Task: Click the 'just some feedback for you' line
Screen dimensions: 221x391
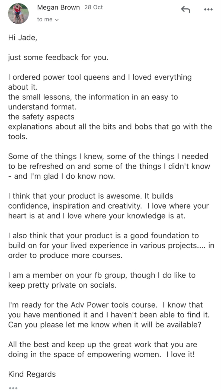Action: (x=58, y=57)
